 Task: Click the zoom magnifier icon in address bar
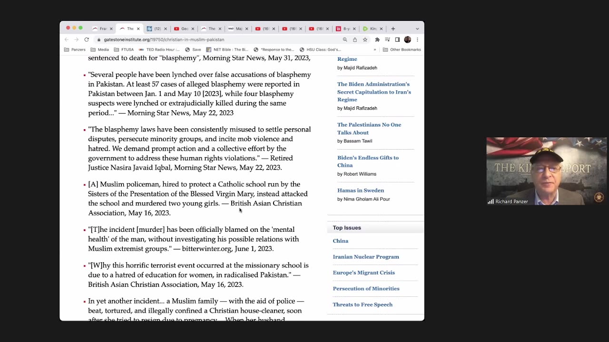(345, 40)
